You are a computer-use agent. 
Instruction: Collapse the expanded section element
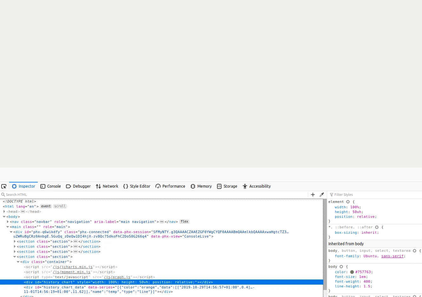15,257
